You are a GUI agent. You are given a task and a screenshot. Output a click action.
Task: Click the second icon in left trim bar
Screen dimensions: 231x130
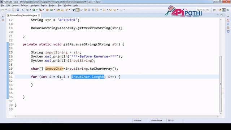pyautogui.click(x=3, y=20)
